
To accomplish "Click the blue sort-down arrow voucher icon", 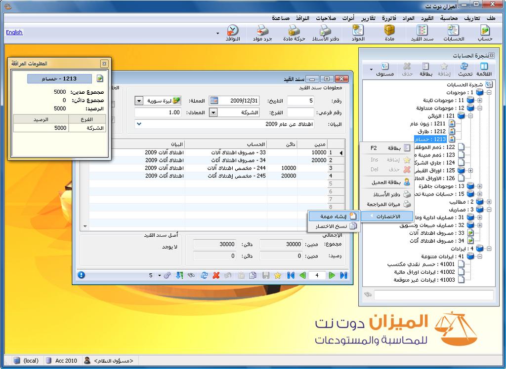I will pyautogui.click(x=179, y=275).
